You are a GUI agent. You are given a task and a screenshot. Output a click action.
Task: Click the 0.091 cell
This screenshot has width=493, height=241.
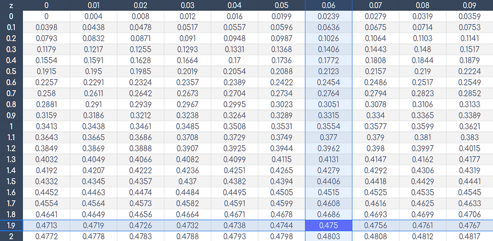click(188, 38)
